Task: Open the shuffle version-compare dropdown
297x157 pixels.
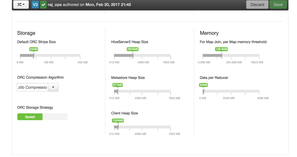Action: [21, 5]
